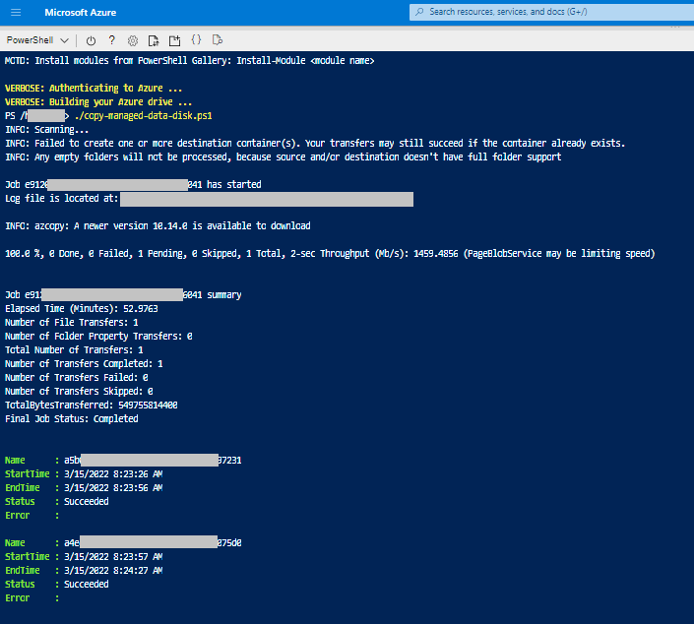This screenshot has height=624, width=694.
Task: Click the "Total Number of Transfers: 1" line
Action: [x=74, y=350]
